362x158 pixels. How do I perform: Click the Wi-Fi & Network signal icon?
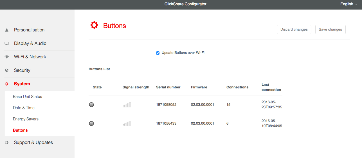[x=7, y=57]
